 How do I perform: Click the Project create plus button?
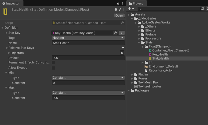pyautogui.click(x=129, y=9)
